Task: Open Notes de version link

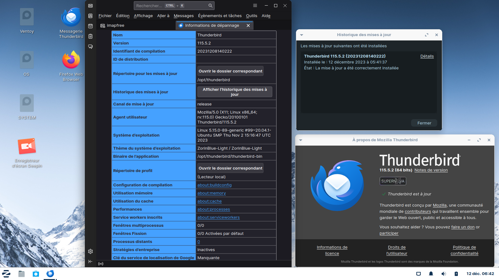Action: 431,170
